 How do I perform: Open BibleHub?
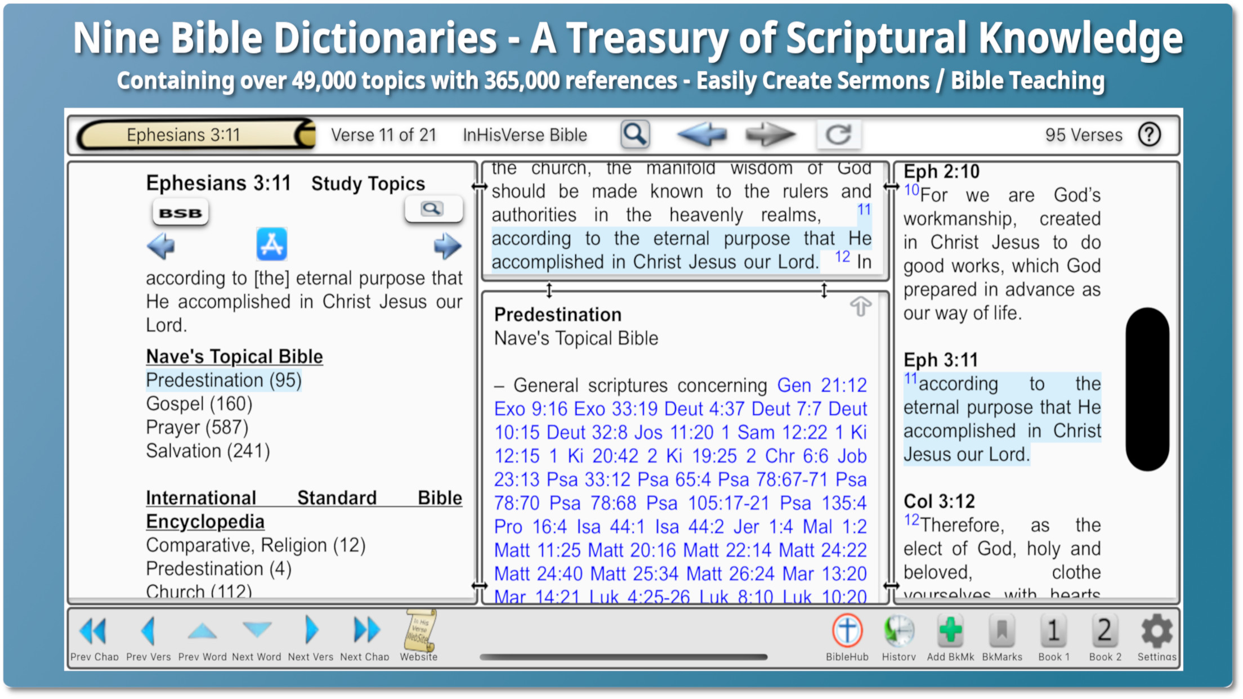tap(847, 638)
